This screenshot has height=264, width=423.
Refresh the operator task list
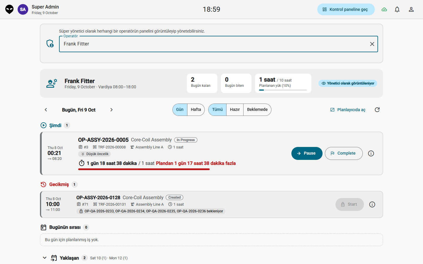pyautogui.click(x=377, y=110)
